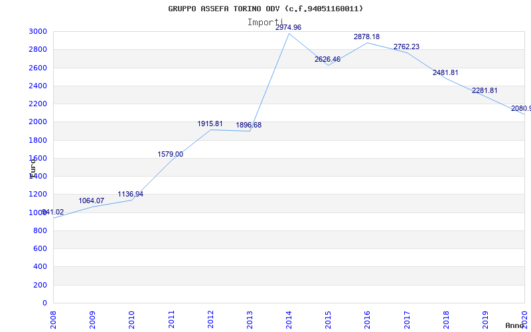531x332 pixels.
Task: Click the 1800 y-axis tick label
Action: pos(38,140)
